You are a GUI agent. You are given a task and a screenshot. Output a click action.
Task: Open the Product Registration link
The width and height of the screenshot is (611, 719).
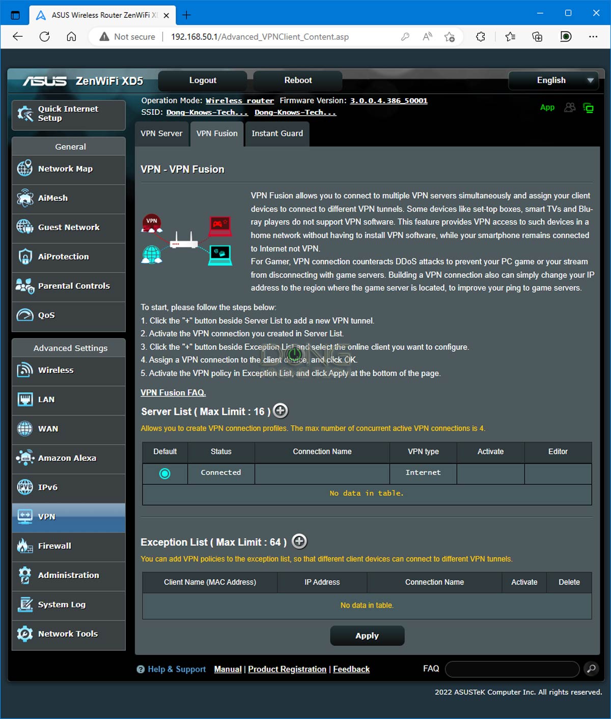pyautogui.click(x=287, y=669)
